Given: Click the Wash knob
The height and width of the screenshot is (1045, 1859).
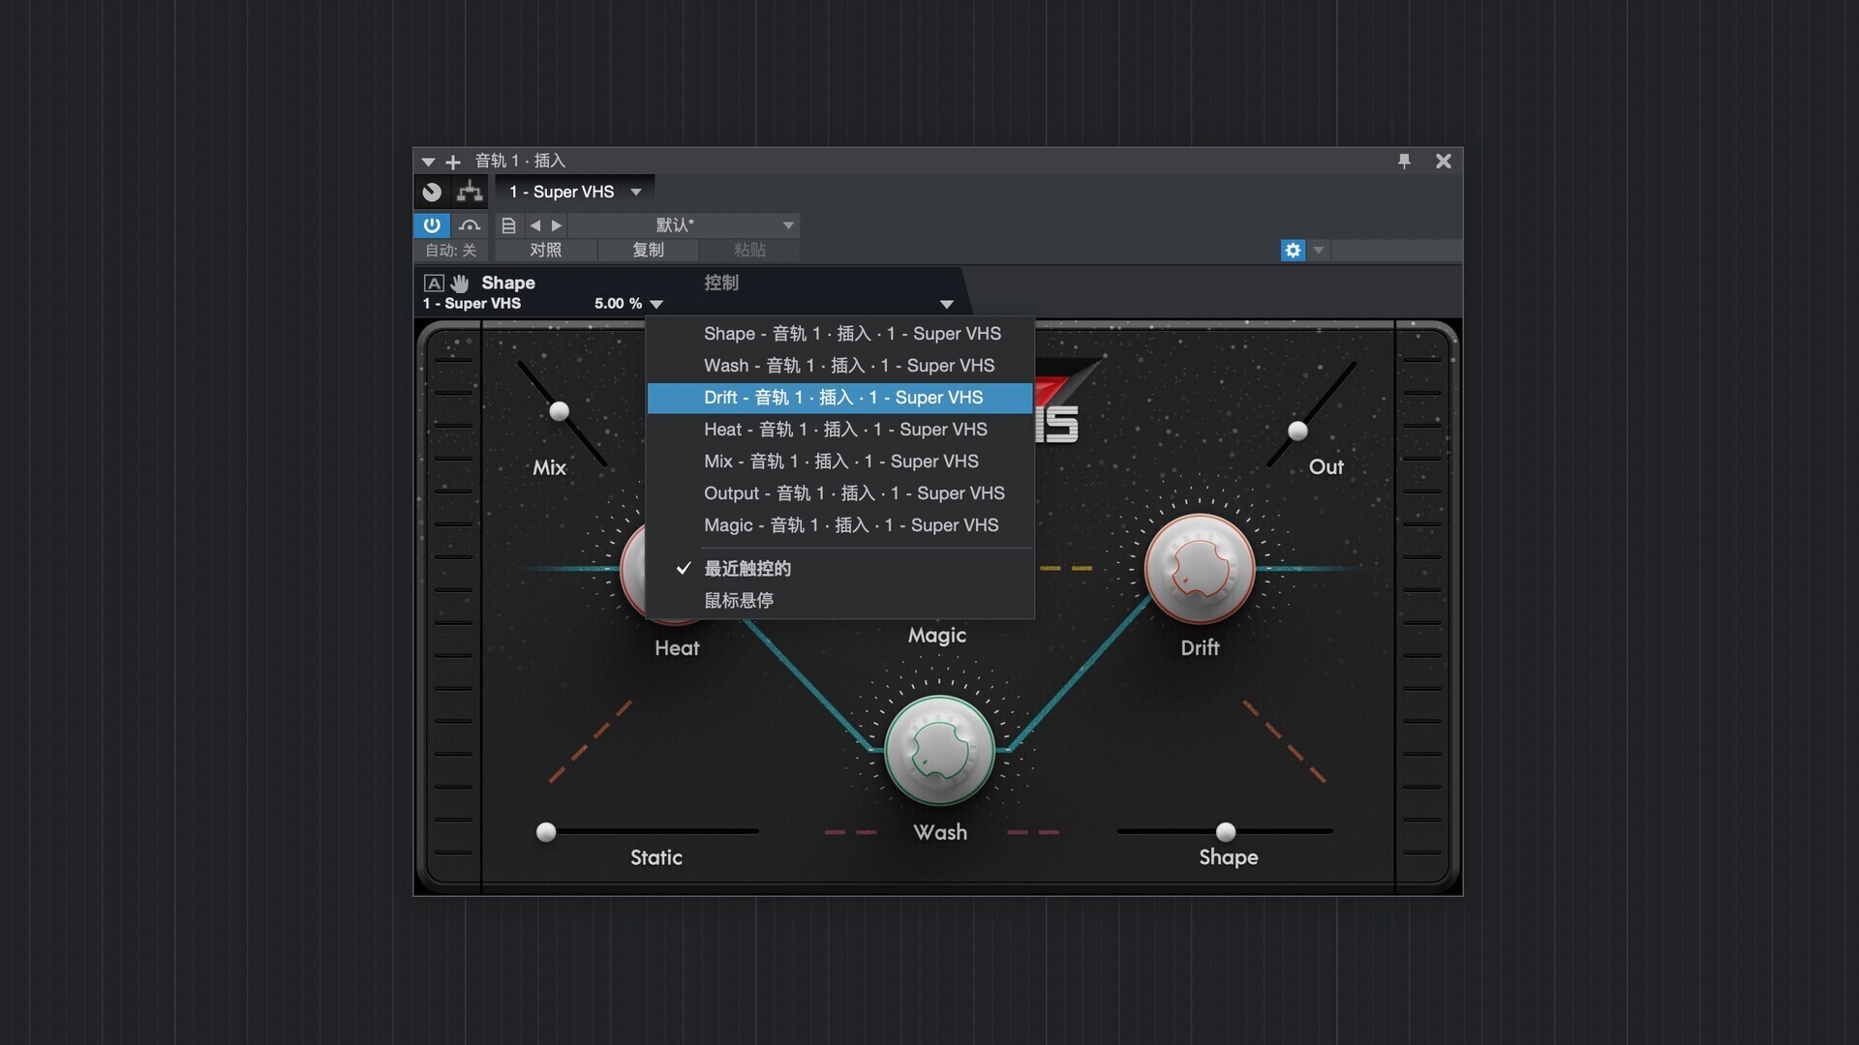Looking at the screenshot, I should [x=939, y=750].
